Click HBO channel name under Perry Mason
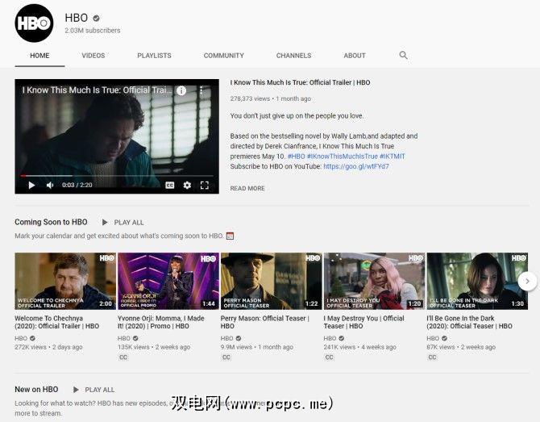The width and height of the screenshot is (540, 422). (x=227, y=338)
